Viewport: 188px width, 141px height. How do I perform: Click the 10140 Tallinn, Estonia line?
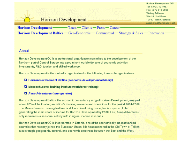(158, 20)
